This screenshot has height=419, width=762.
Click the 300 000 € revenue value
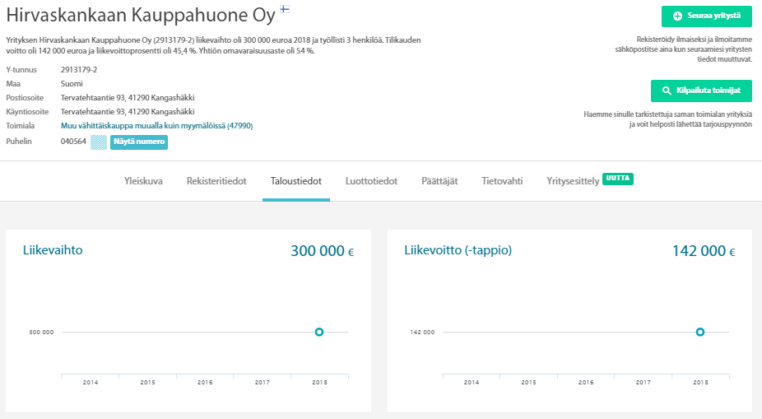[x=323, y=251]
